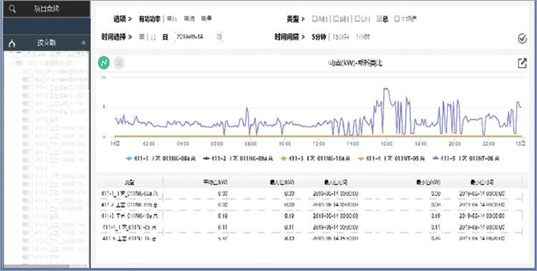Uncheck the 总 total checkbox
This screenshot has width=537, height=271.
(379, 19)
